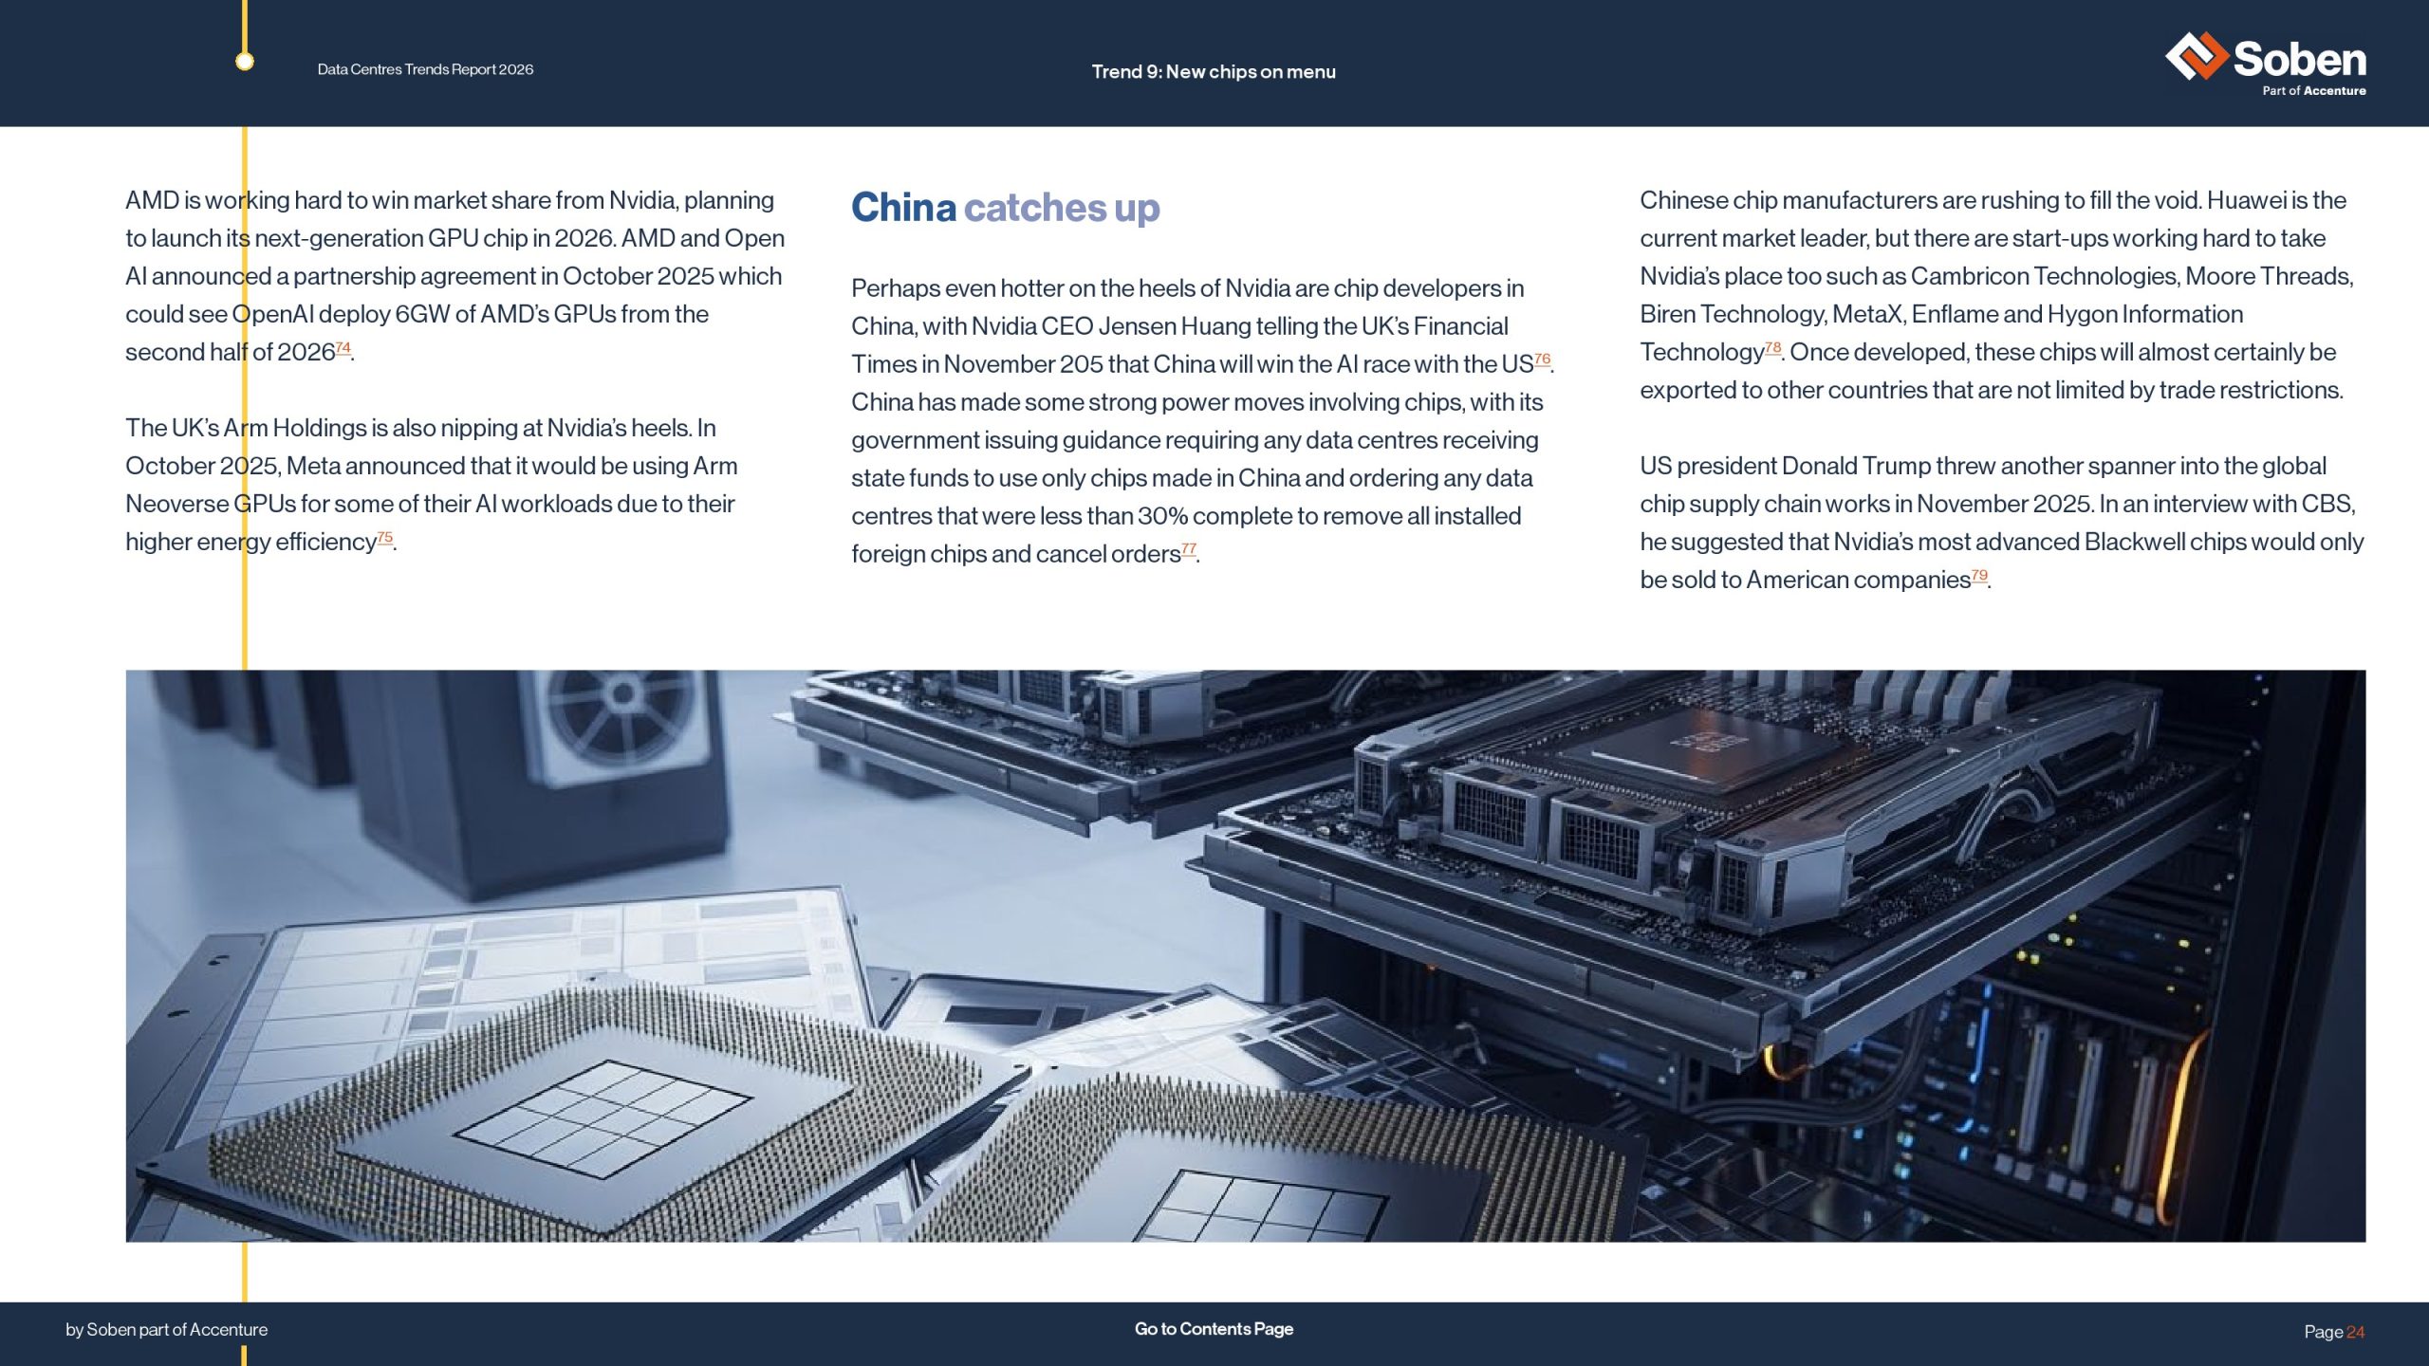Image resolution: width=2429 pixels, height=1366 pixels.
Task: Click 'Part of Accenture' under logo
Action: click(2313, 91)
